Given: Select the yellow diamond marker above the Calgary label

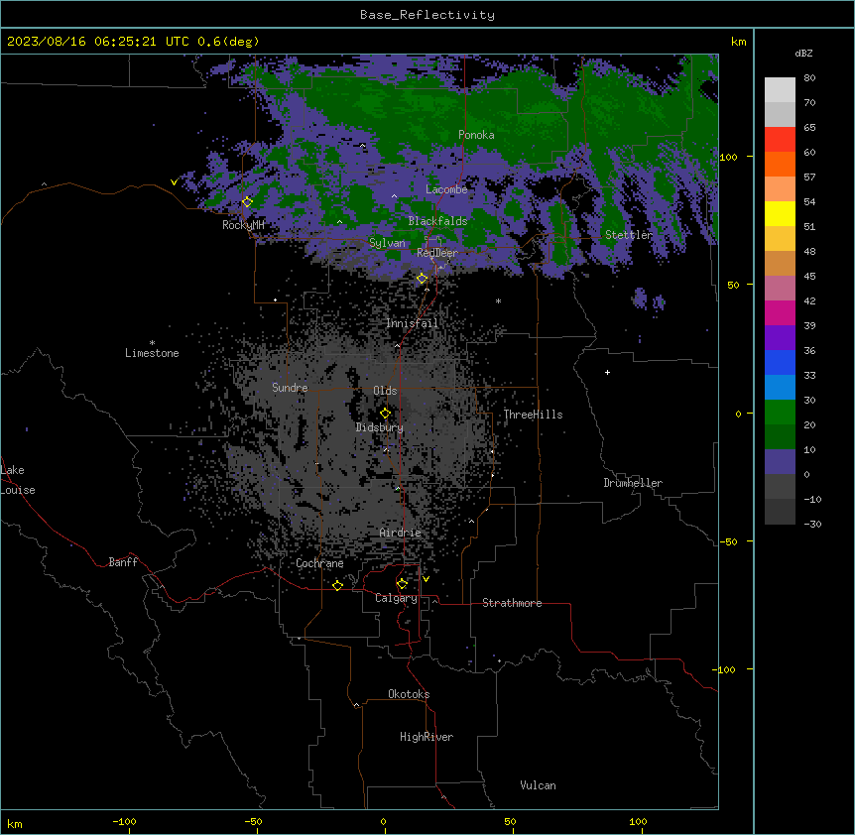Looking at the screenshot, I should tap(402, 584).
